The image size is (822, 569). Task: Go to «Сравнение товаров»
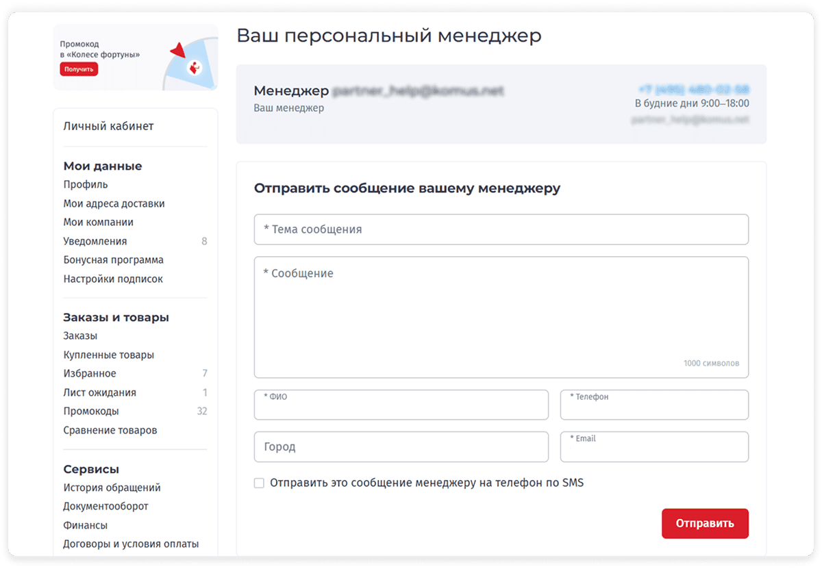pyautogui.click(x=111, y=429)
